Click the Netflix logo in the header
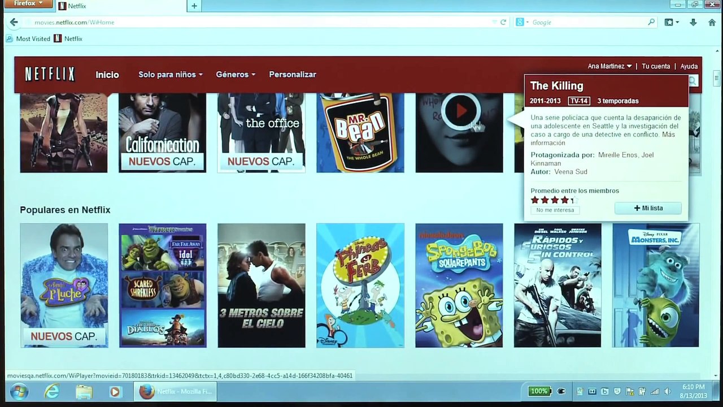 [50, 74]
